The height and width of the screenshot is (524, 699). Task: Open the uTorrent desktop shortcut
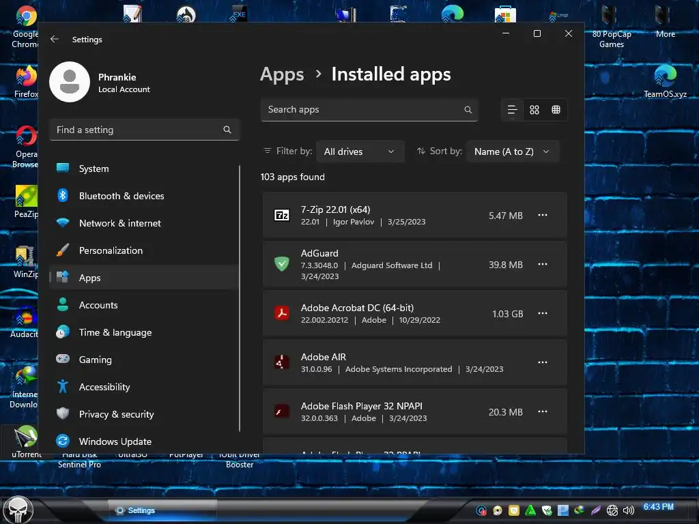26,442
